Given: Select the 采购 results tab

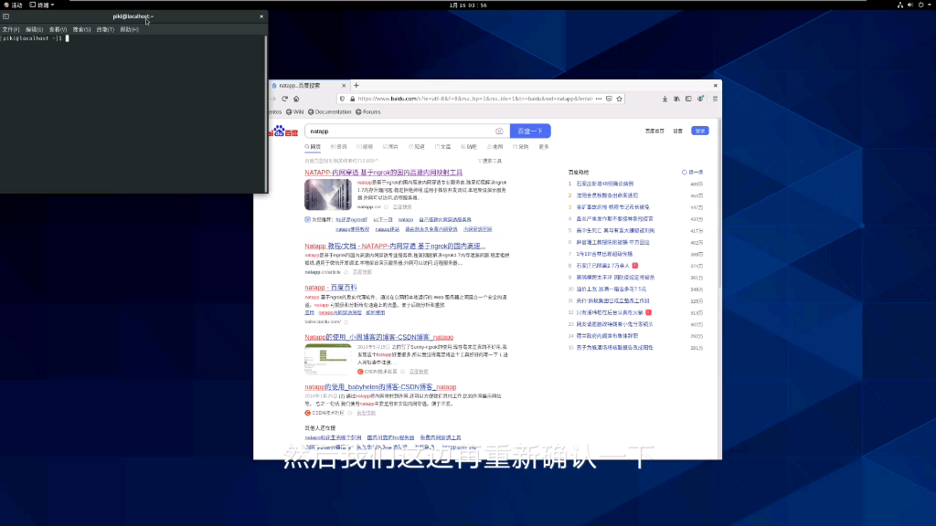Looking at the screenshot, I should point(520,147).
